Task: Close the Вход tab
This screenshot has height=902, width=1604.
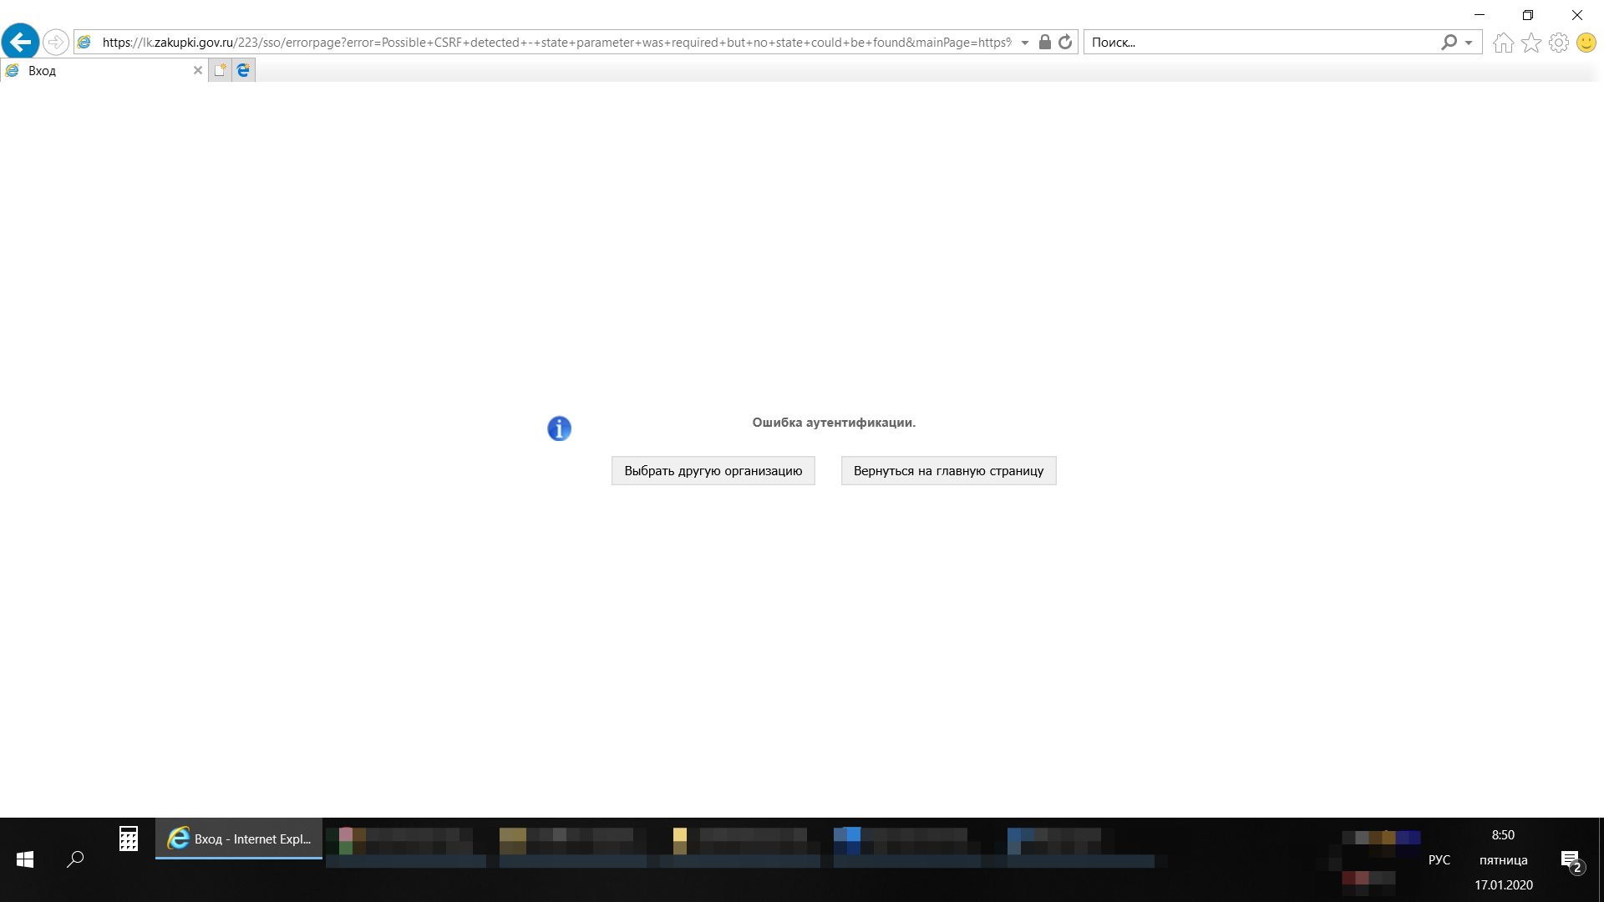Action: 198,70
